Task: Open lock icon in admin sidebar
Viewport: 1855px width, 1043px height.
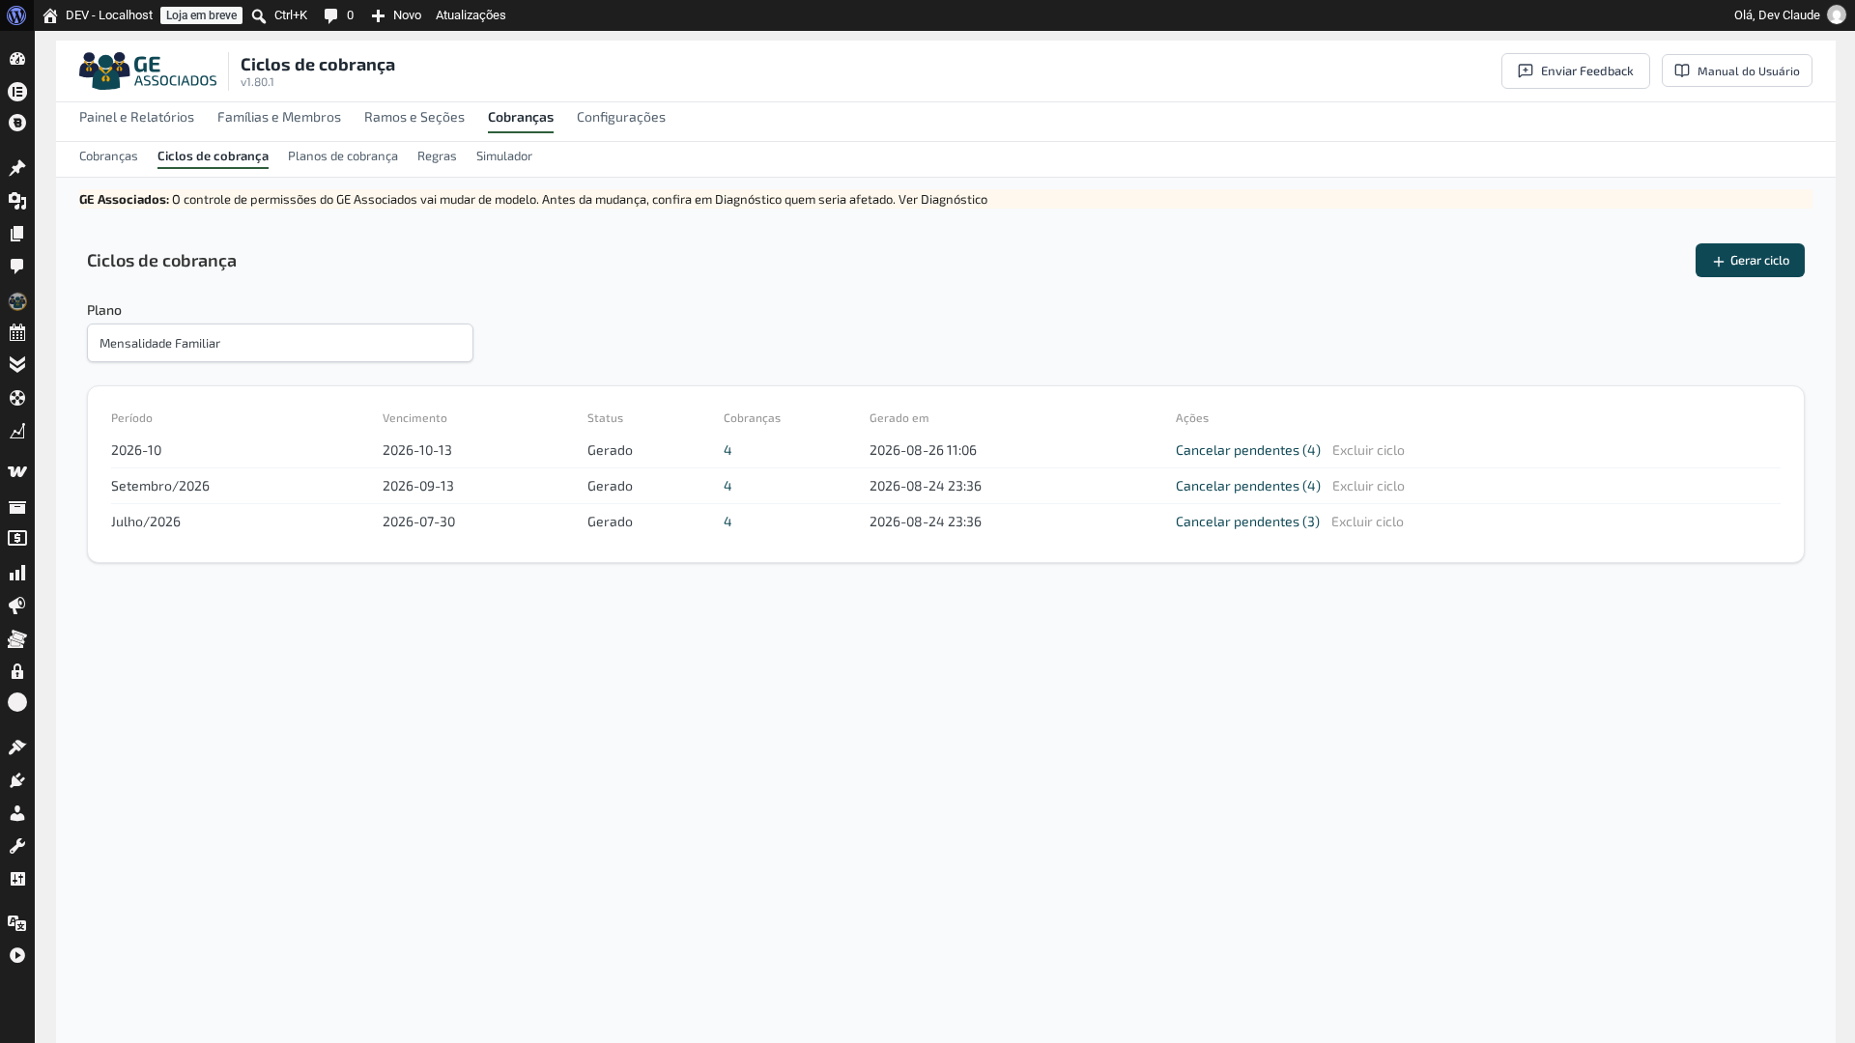Action: tap(17, 671)
